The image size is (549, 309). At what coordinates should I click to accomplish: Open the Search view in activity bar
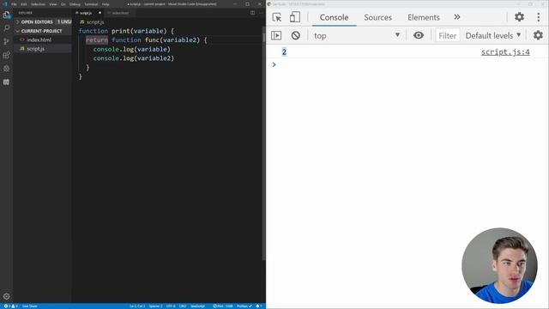(x=6, y=28)
